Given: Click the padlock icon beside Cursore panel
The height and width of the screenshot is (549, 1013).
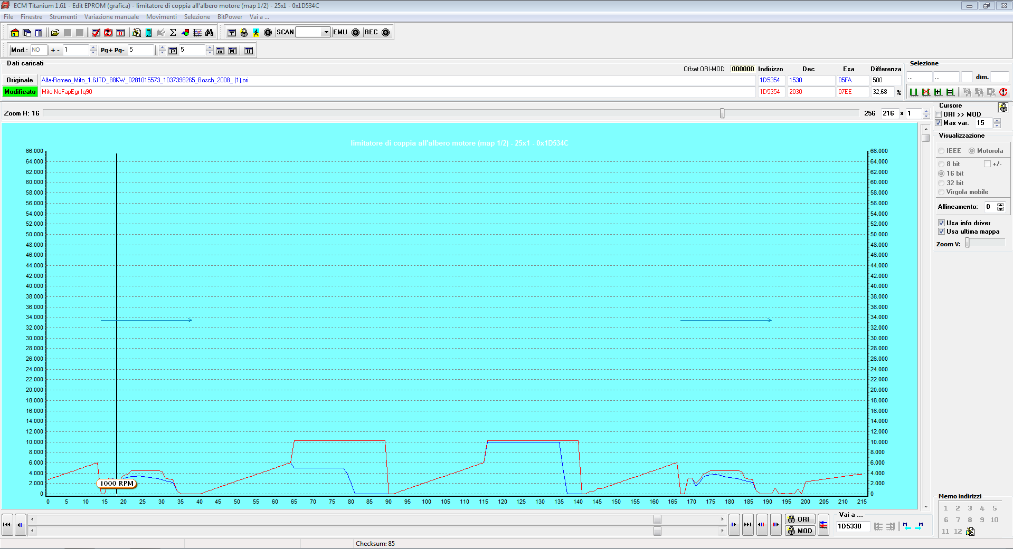Looking at the screenshot, I should click(x=1003, y=108).
